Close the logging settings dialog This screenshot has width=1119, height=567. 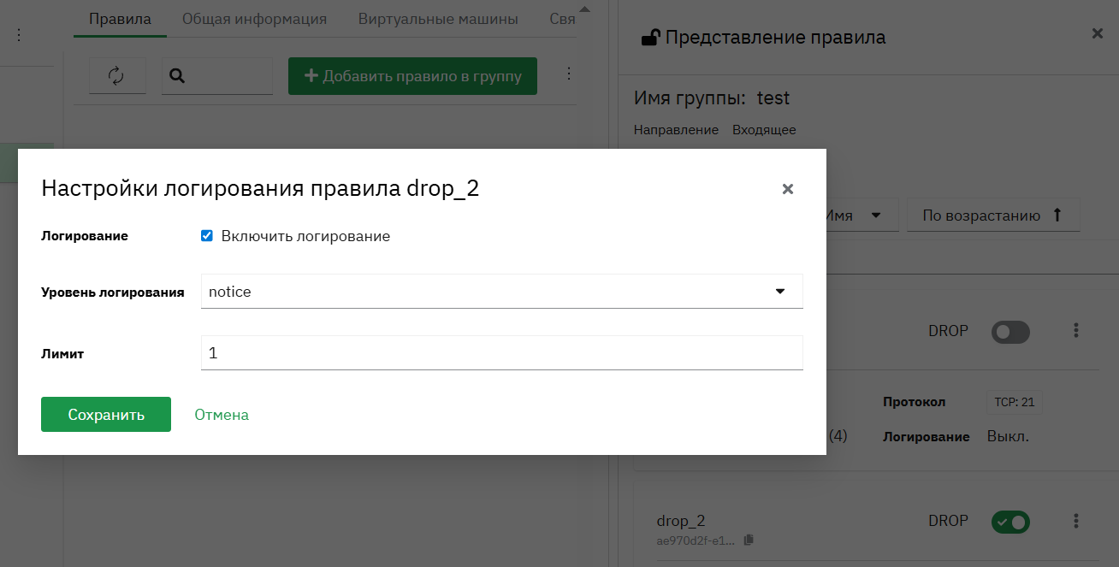[x=788, y=189]
